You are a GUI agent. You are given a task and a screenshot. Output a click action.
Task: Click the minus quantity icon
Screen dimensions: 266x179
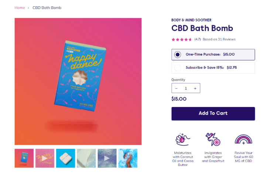tap(176, 88)
